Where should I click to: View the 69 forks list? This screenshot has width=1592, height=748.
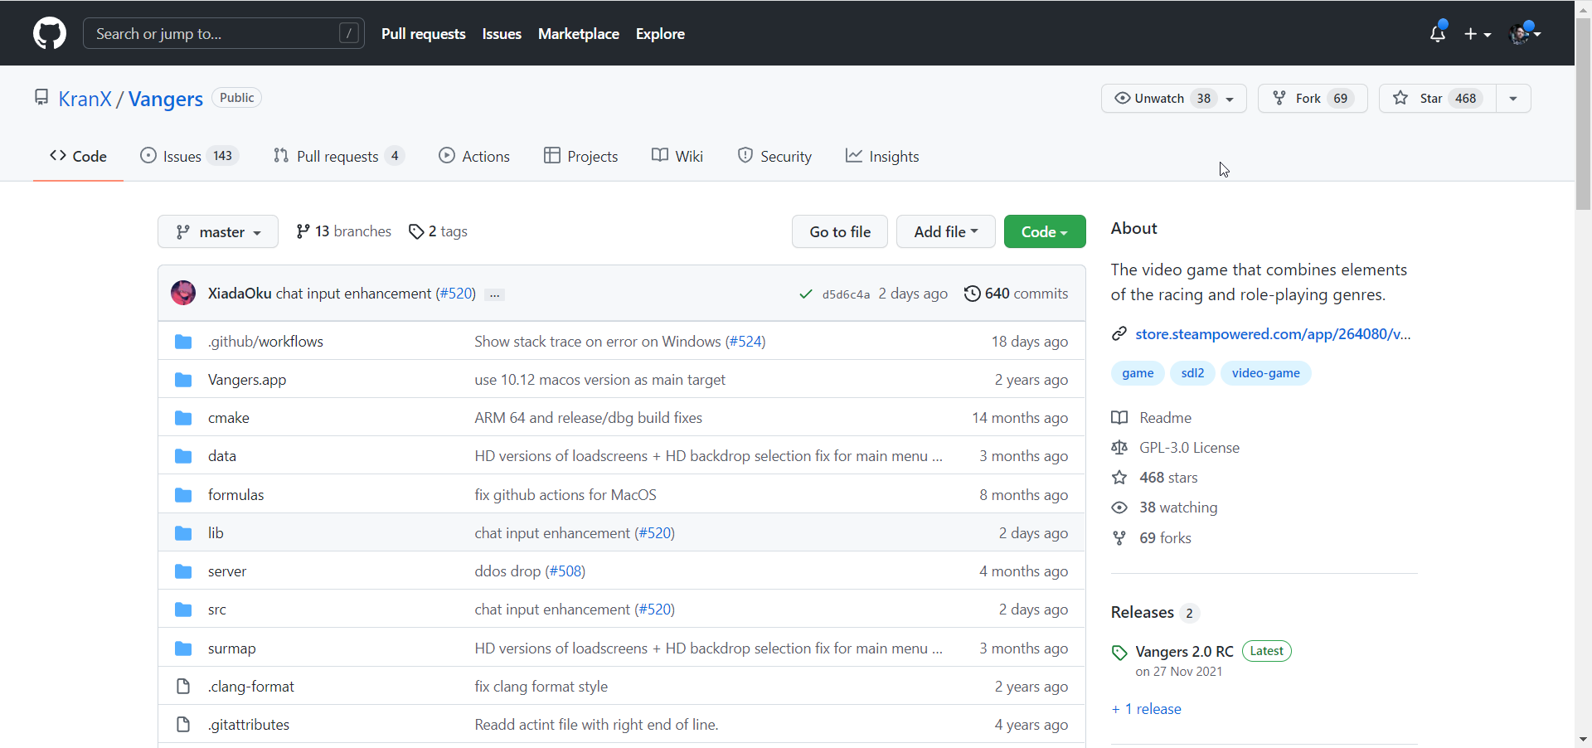click(x=1152, y=537)
